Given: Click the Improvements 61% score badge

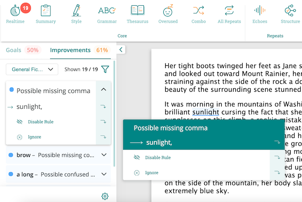Looking at the screenshot, I should 102,50.
